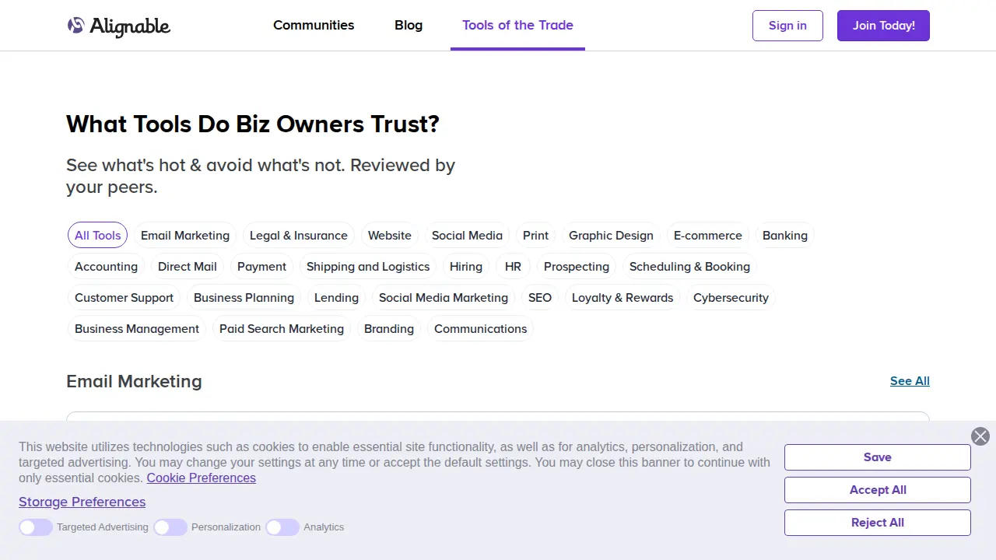The height and width of the screenshot is (560, 996).
Task: Filter by Cybersecurity
Action: 731,297
